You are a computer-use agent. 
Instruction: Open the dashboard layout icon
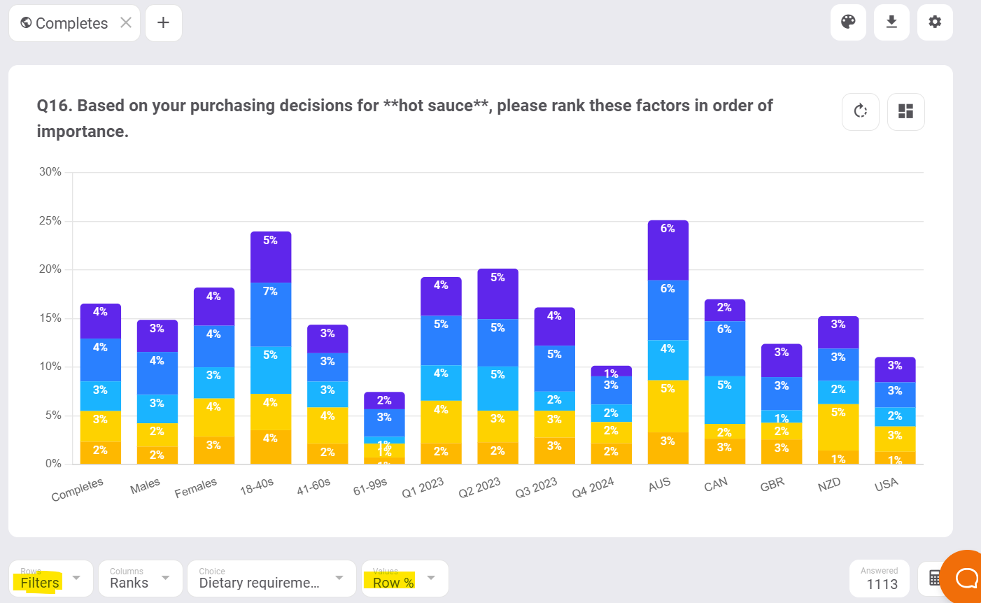click(905, 111)
